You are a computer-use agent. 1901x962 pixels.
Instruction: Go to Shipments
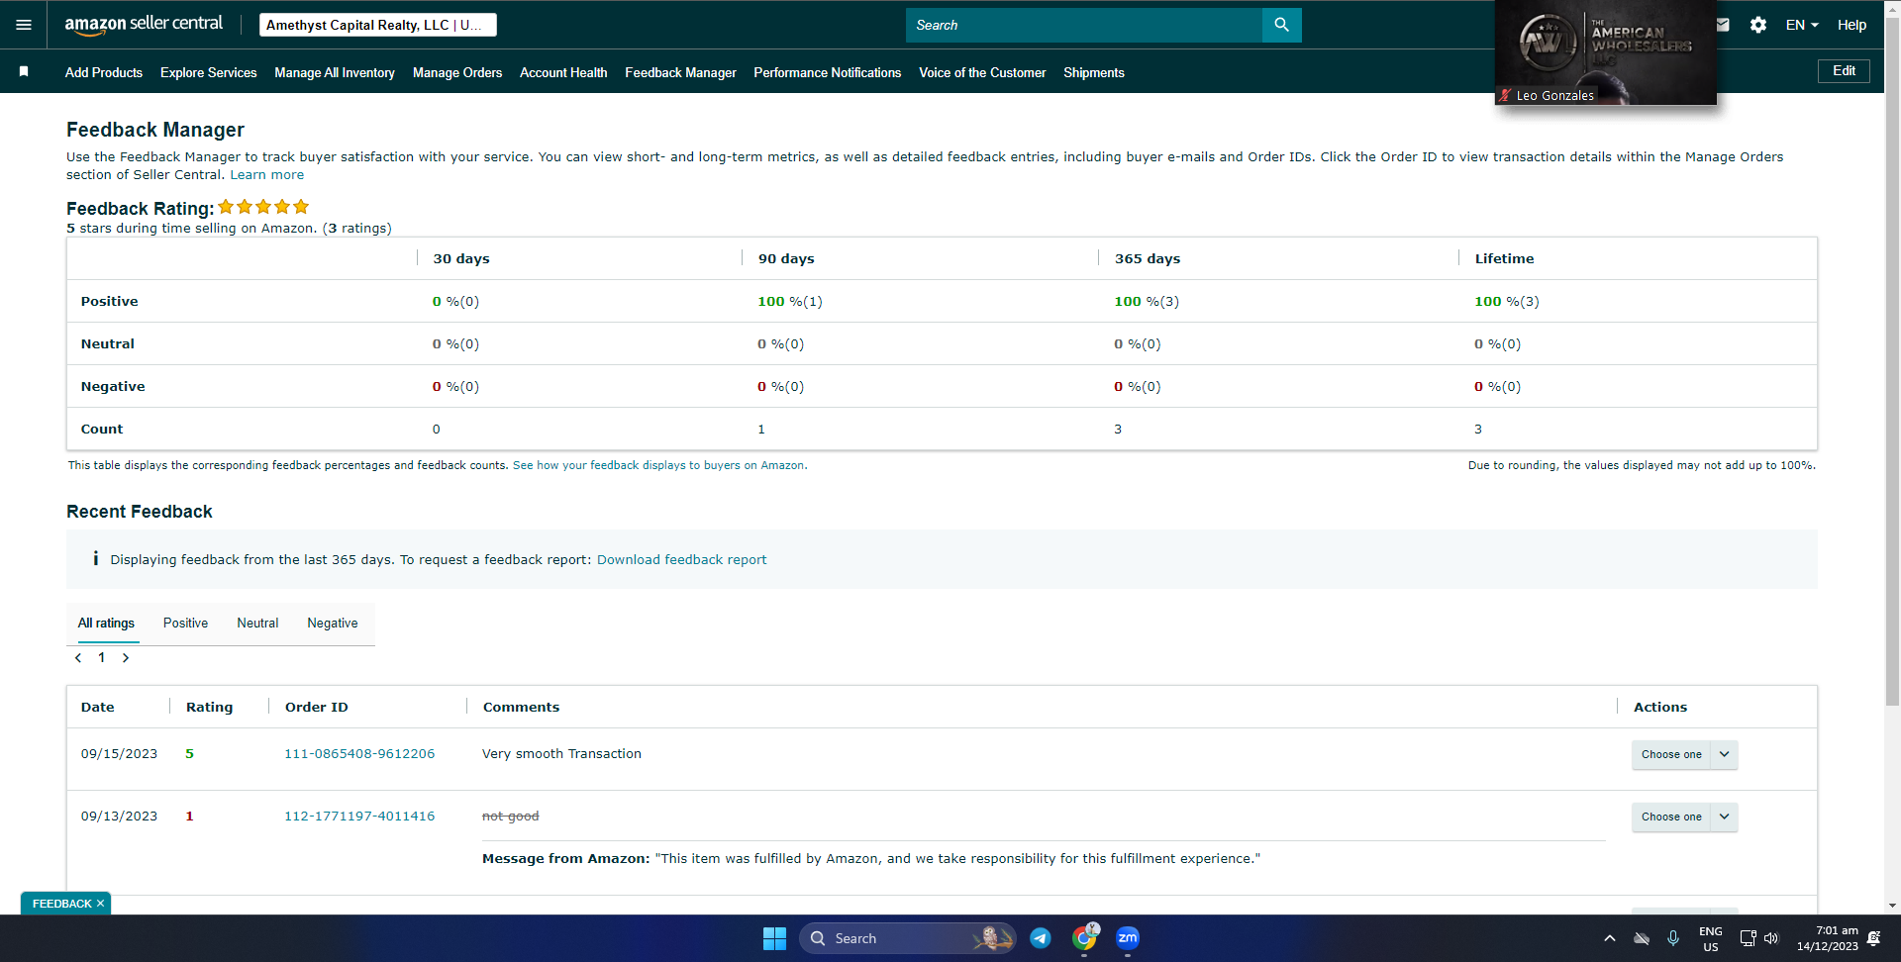tap(1094, 72)
